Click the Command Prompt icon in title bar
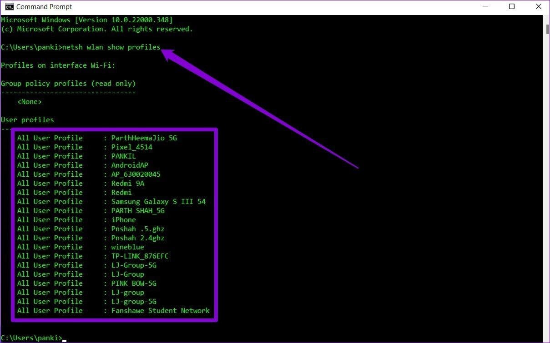550x343 pixels. tap(9, 7)
